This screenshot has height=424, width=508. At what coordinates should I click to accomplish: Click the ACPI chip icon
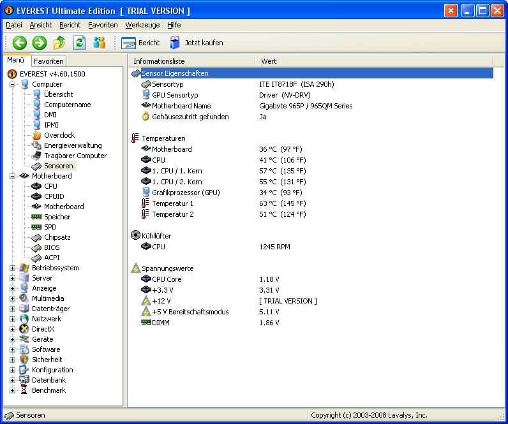point(36,258)
